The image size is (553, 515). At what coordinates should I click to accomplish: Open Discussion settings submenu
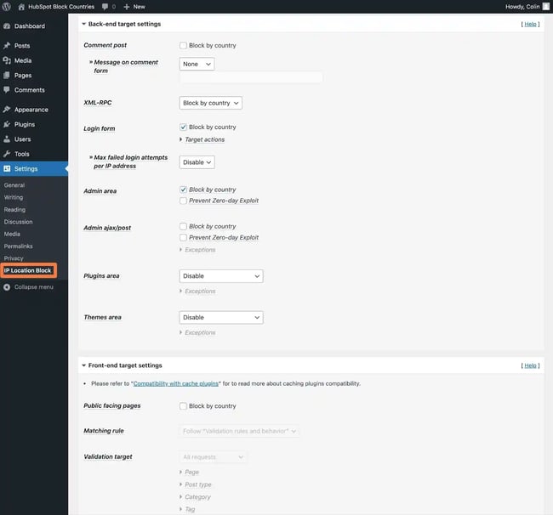(x=19, y=222)
